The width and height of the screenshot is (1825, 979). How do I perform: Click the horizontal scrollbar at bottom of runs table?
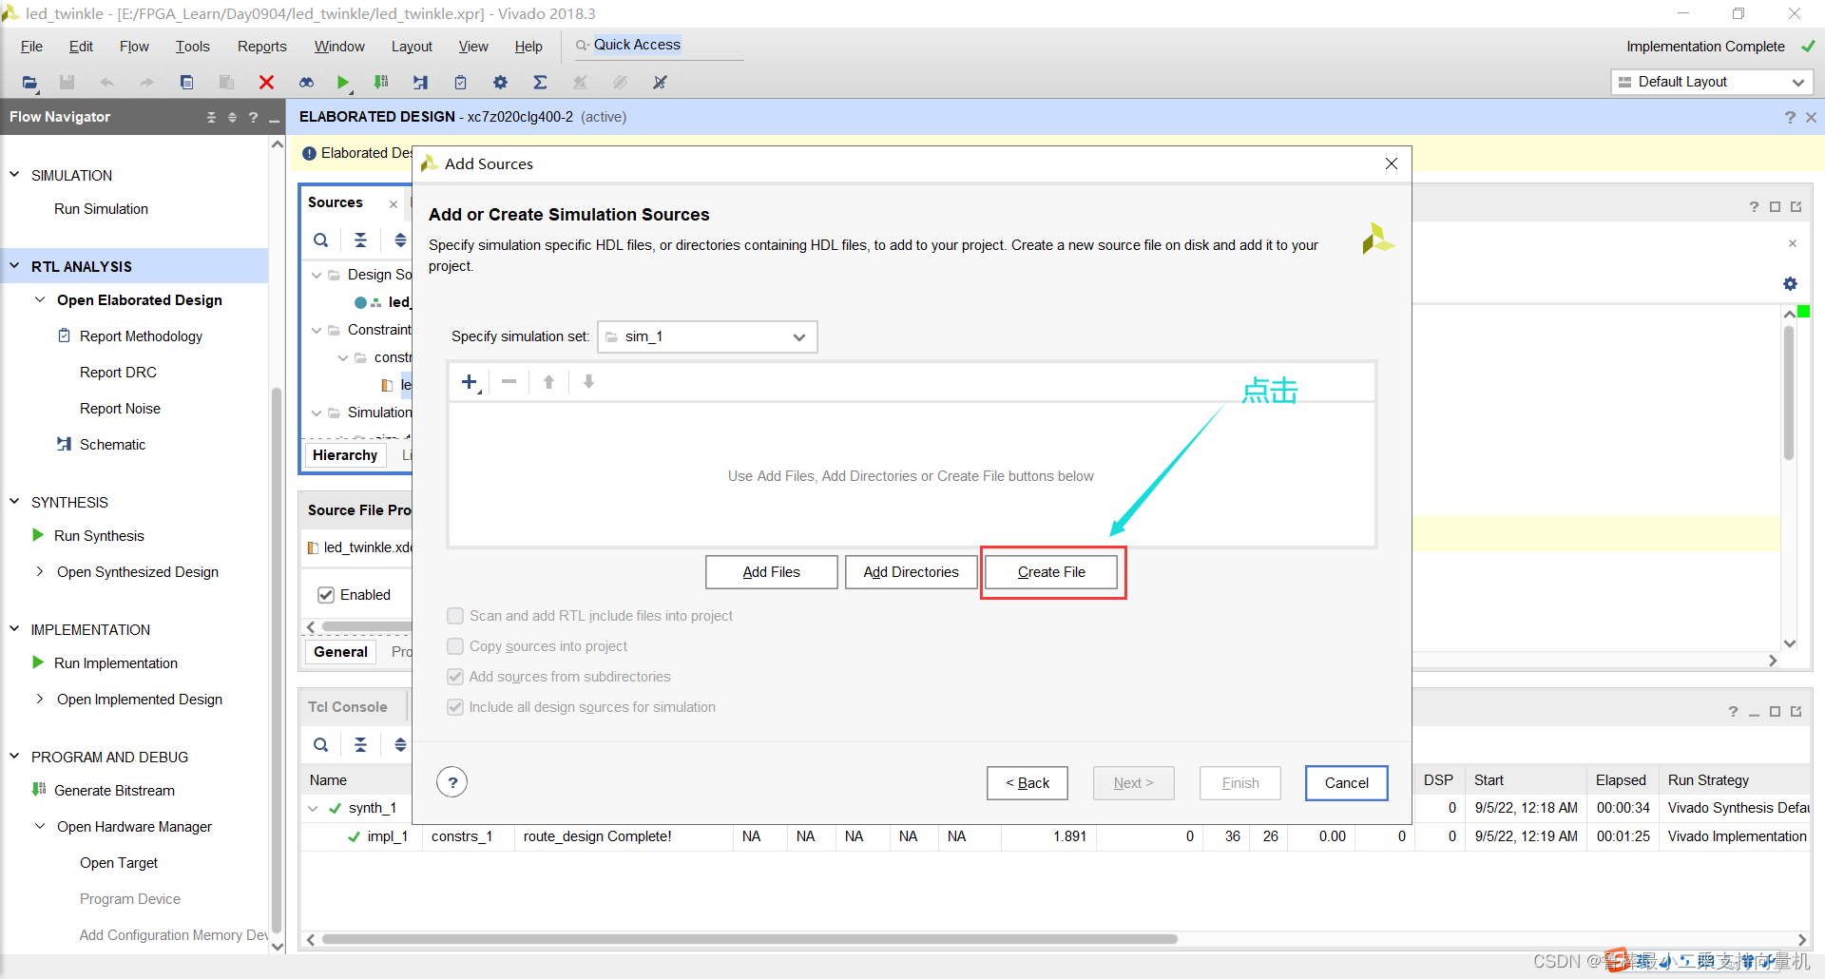[x=749, y=939]
